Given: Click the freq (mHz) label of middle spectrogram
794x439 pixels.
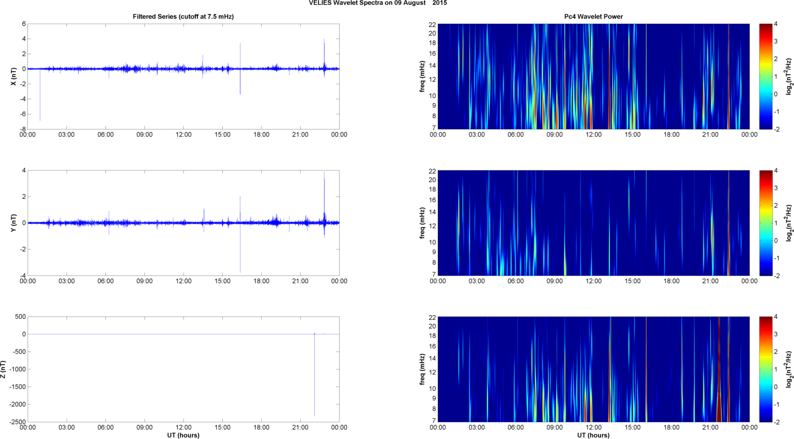Looking at the screenshot, I should (422, 223).
